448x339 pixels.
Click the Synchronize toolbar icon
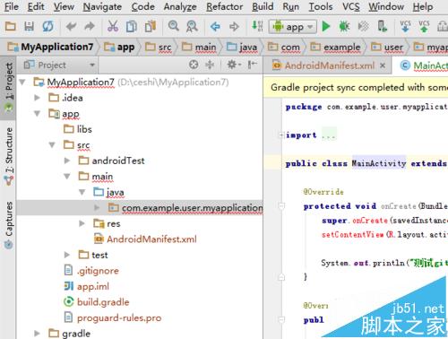[47, 27]
